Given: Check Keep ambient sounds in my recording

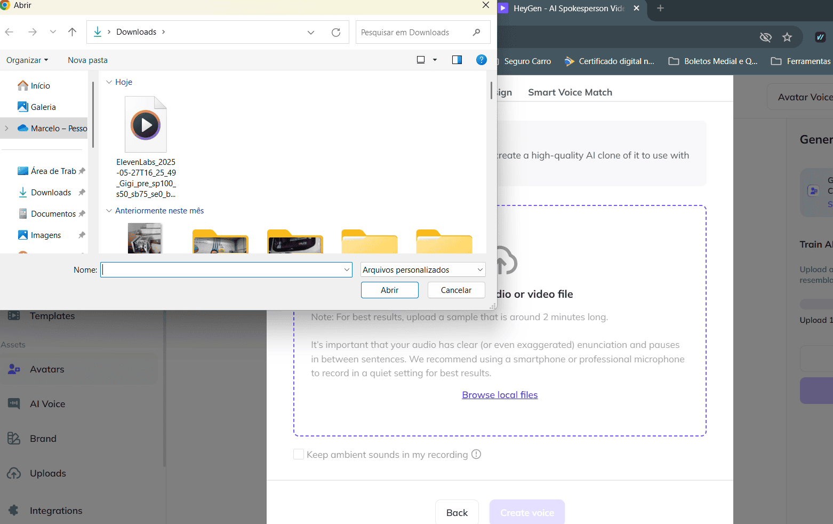Looking at the screenshot, I should [299, 454].
